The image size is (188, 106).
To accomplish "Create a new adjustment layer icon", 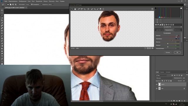I will coord(177,101).
